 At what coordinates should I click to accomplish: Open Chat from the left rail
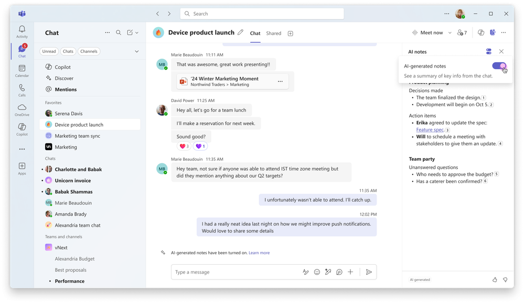(22, 51)
